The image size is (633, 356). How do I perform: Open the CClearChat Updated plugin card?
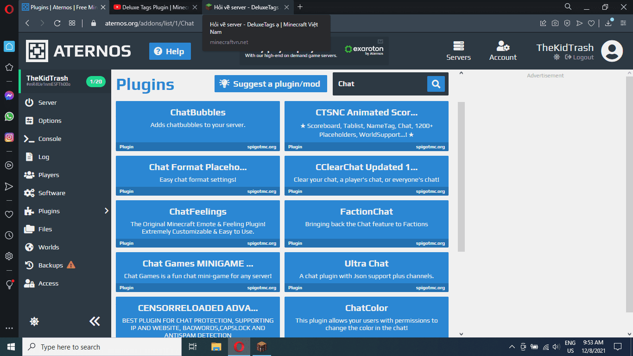pyautogui.click(x=367, y=176)
